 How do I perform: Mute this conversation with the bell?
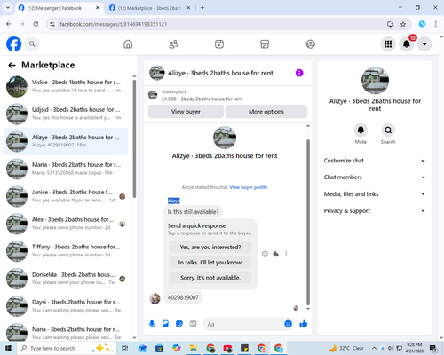click(x=361, y=130)
